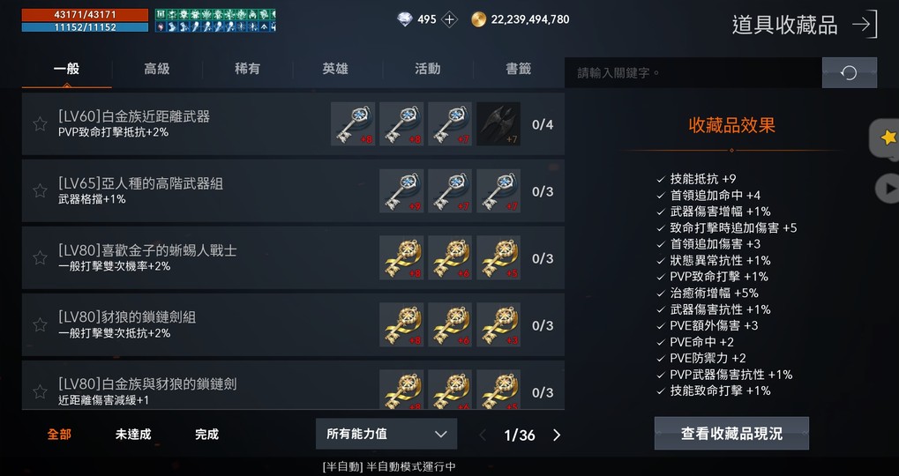
Task: Toggle favorite star for 白金族近距離武器
Action: 40,123
